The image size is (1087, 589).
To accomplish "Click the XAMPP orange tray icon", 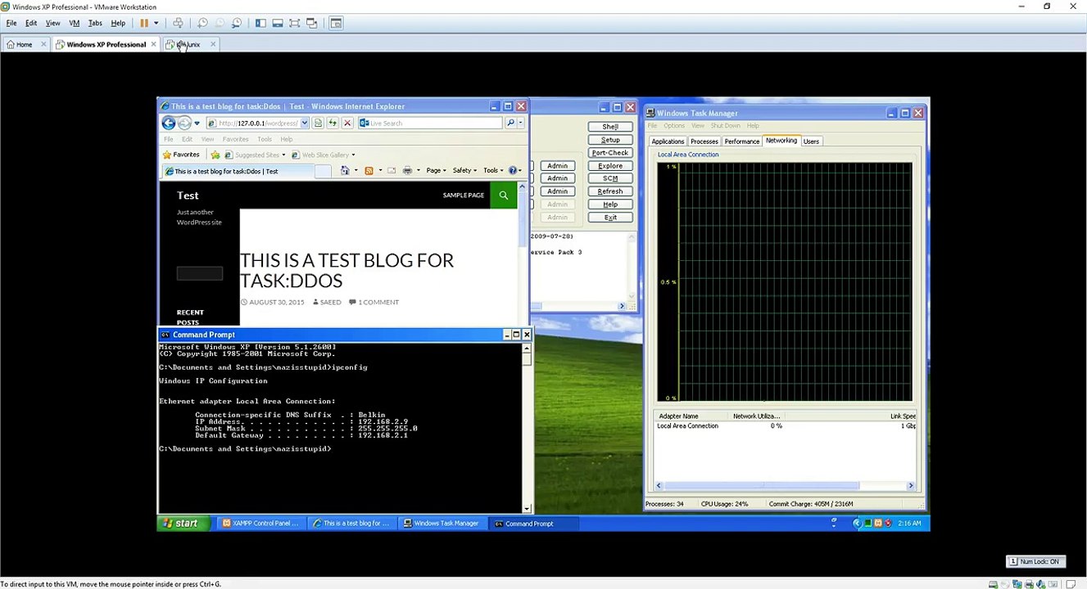I will click(x=877, y=524).
